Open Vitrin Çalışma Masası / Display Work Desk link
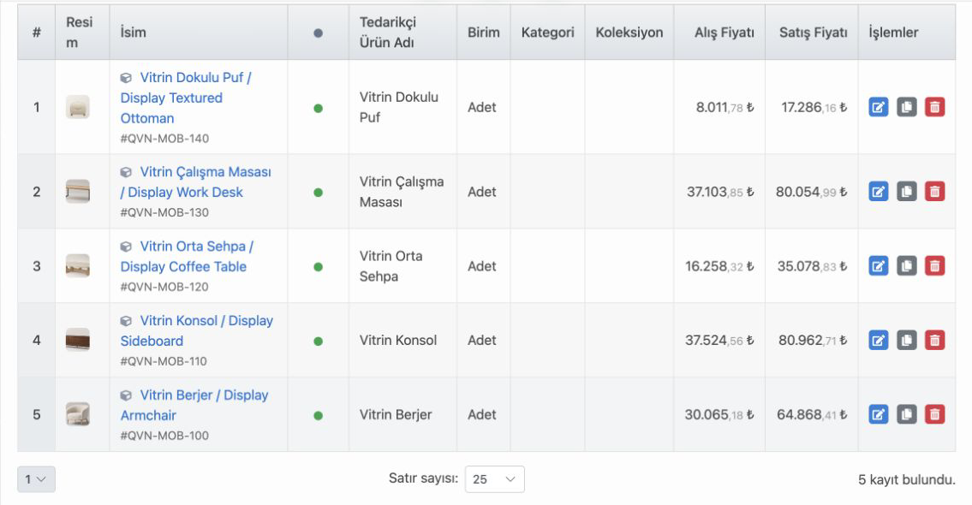Image resolution: width=972 pixels, height=505 pixels. coord(195,182)
